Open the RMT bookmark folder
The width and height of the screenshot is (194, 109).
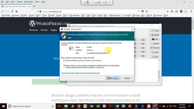[x=52, y=15]
